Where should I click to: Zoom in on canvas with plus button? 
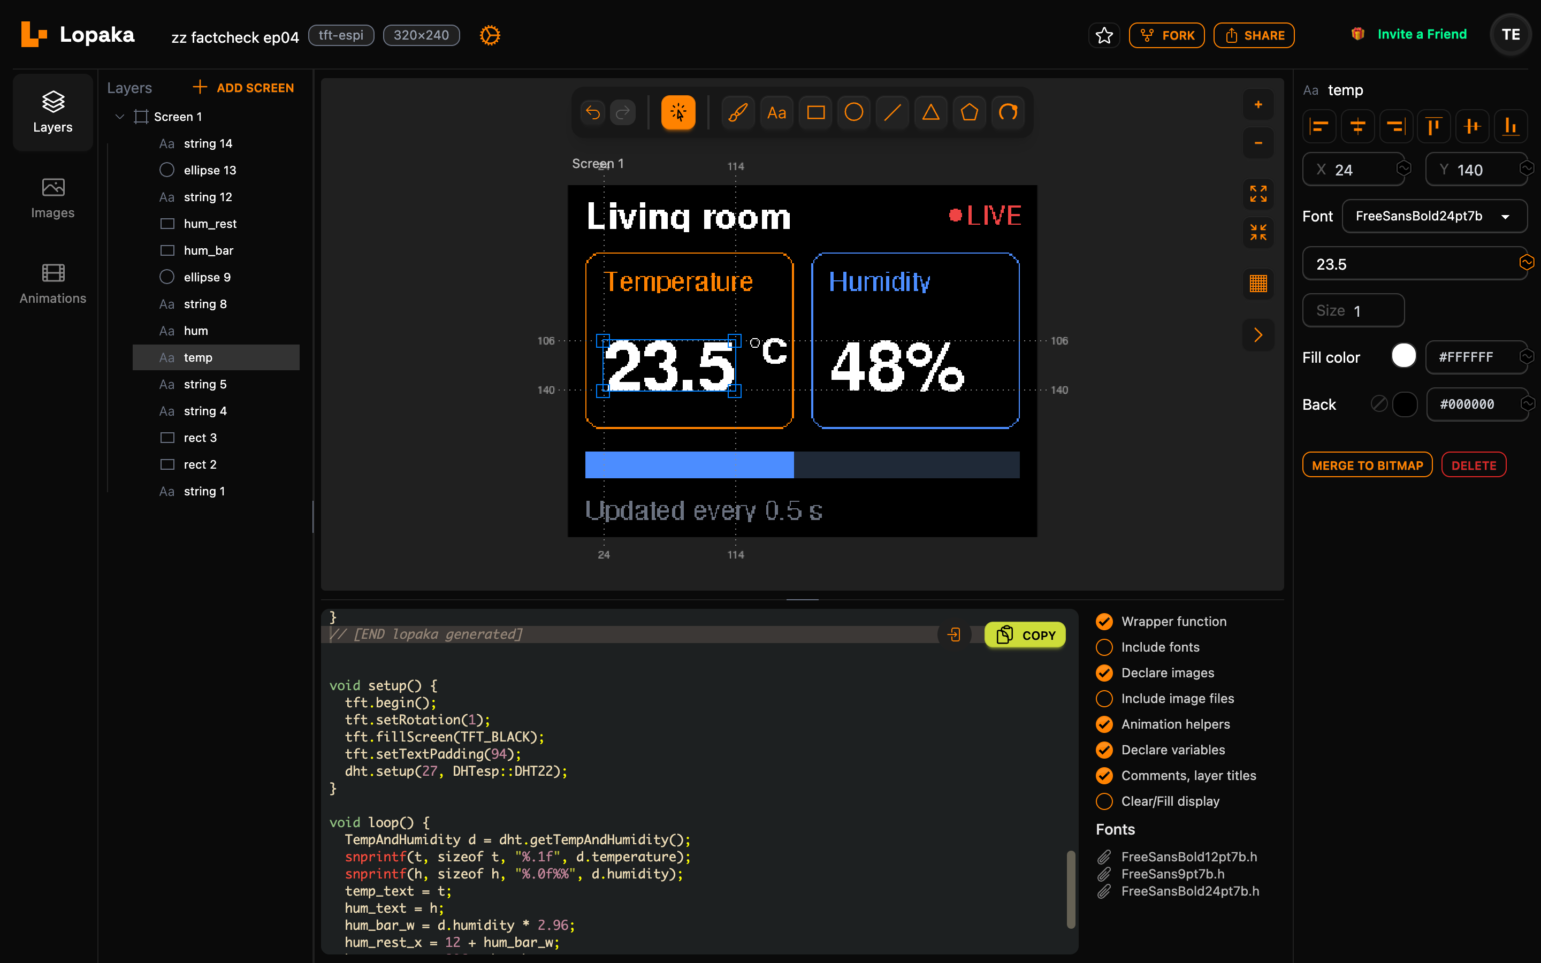point(1258,104)
